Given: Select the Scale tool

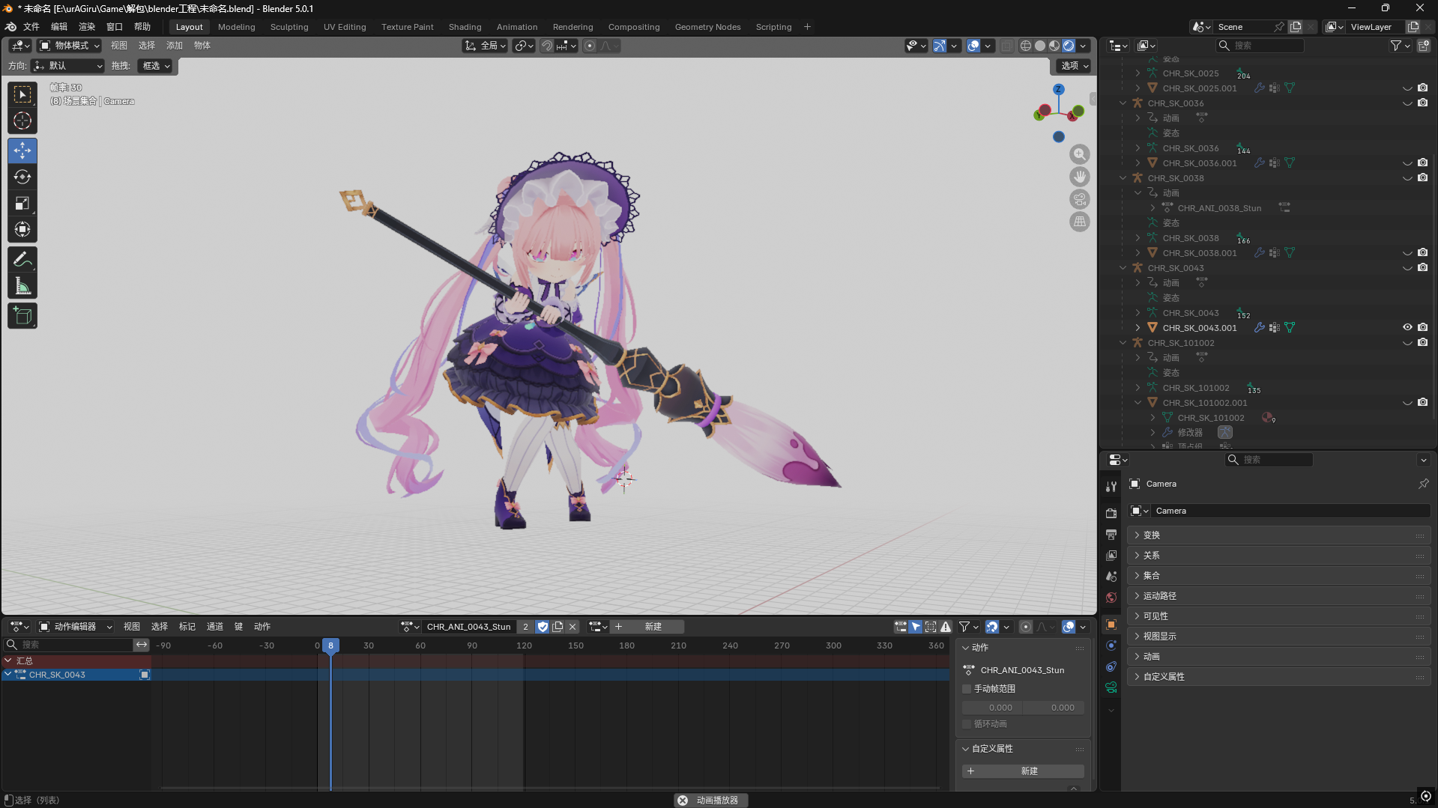Looking at the screenshot, I should pos(22,203).
